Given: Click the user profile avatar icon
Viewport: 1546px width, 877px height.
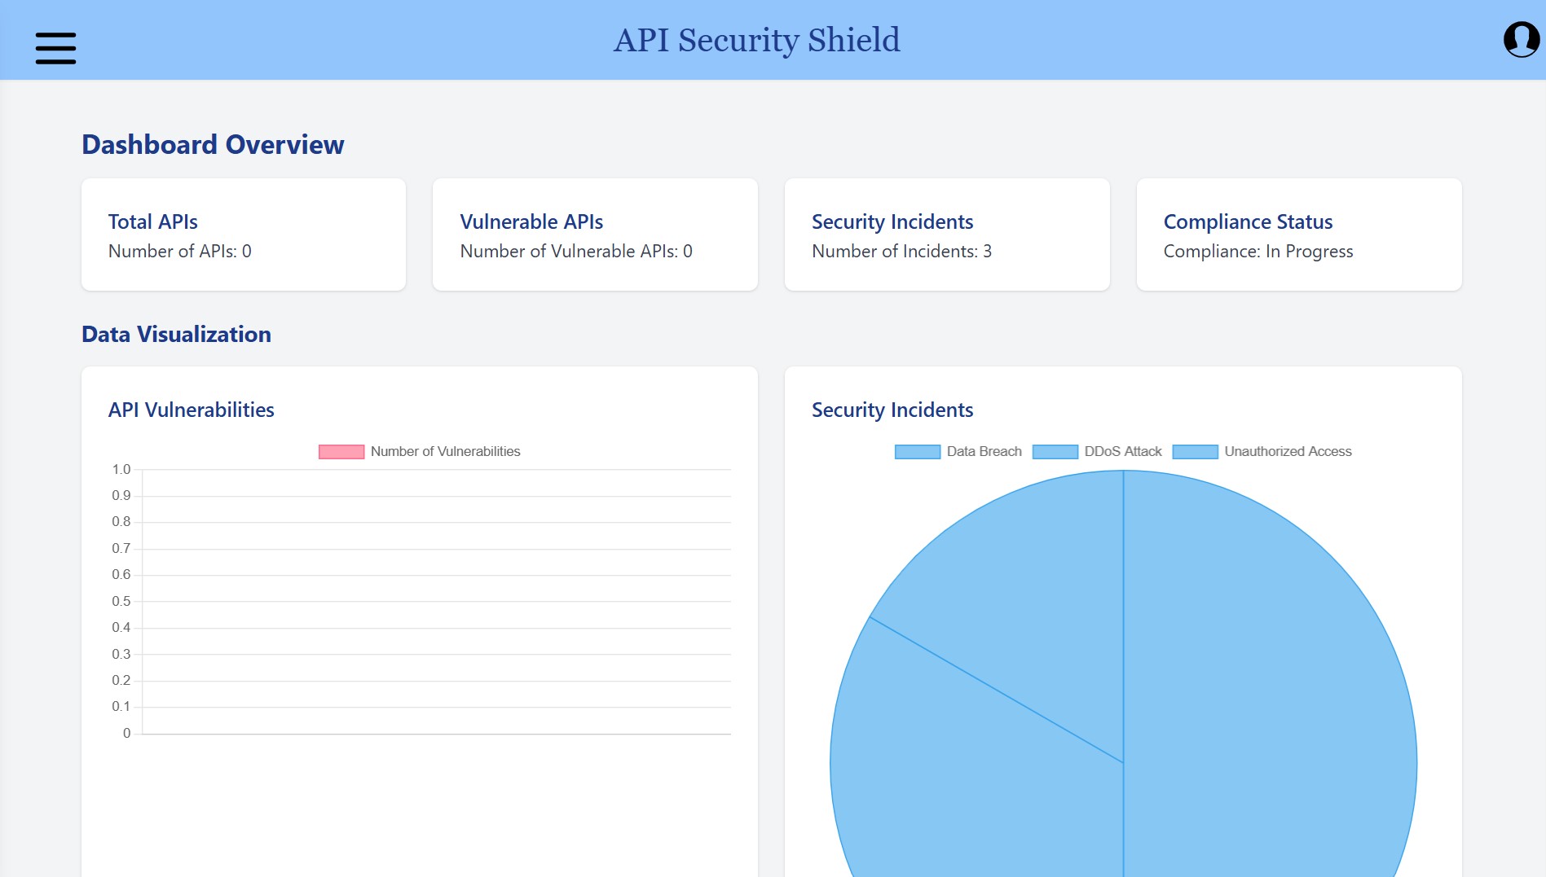Looking at the screenshot, I should (x=1521, y=39).
